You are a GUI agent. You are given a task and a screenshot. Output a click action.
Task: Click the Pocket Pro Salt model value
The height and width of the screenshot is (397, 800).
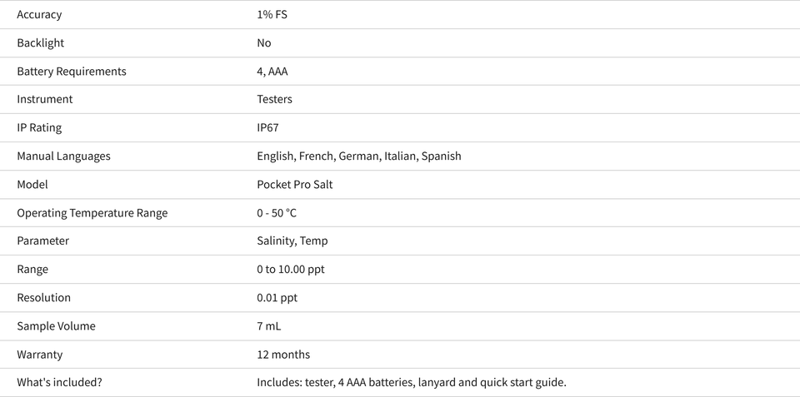click(x=295, y=185)
